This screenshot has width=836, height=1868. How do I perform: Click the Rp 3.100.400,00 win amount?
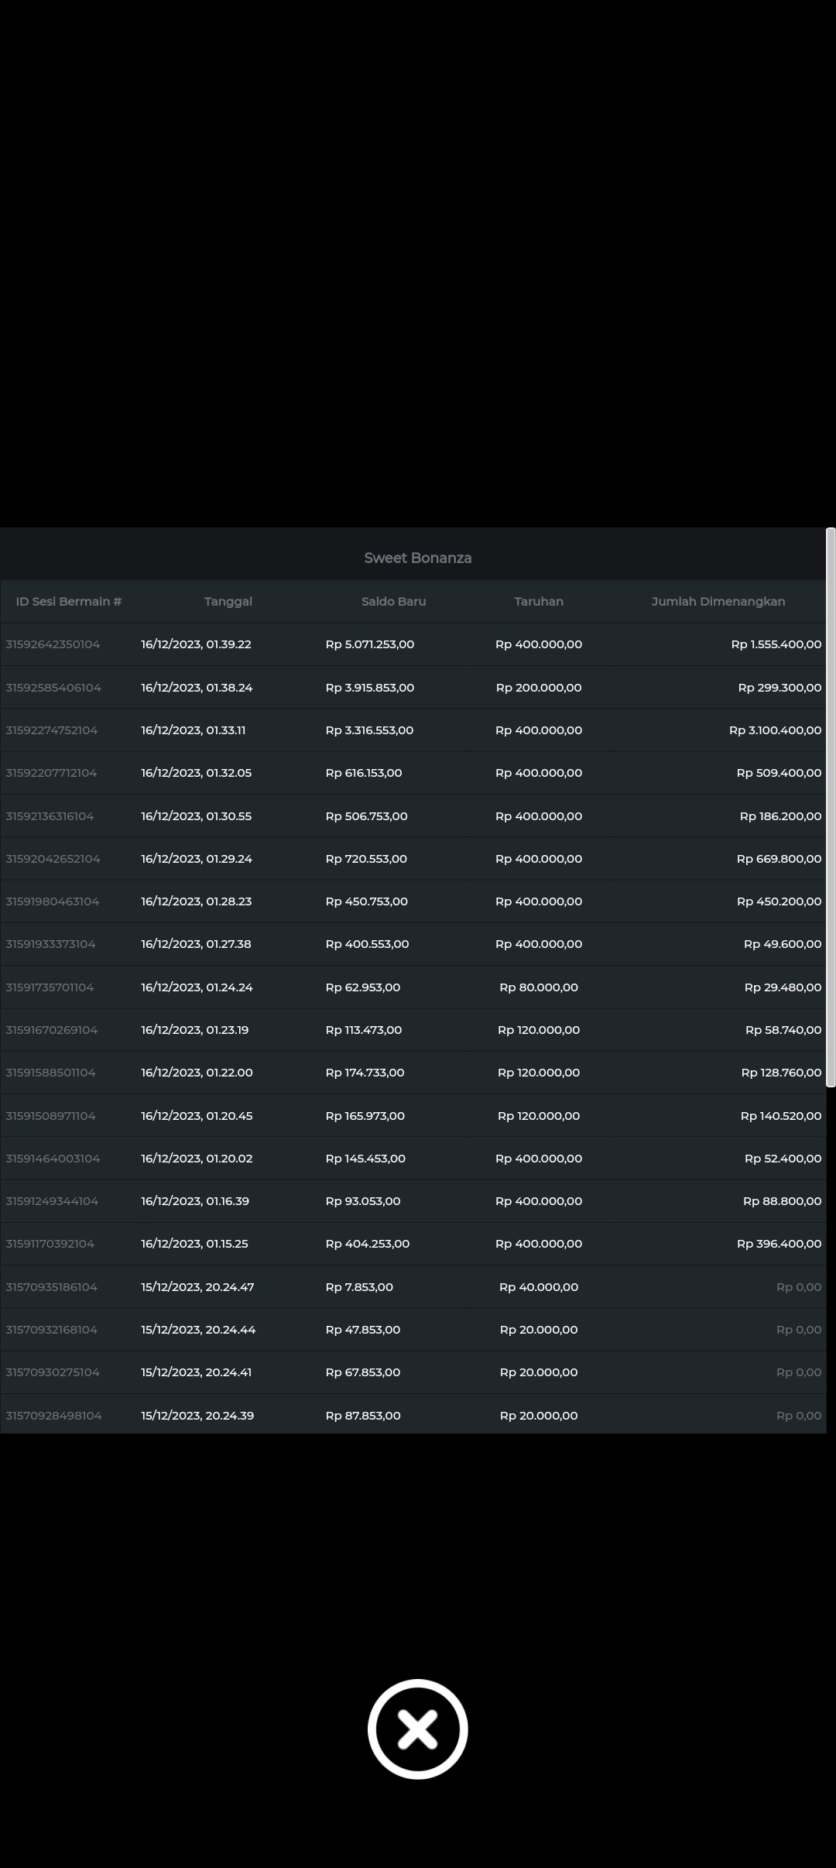pyautogui.click(x=775, y=730)
